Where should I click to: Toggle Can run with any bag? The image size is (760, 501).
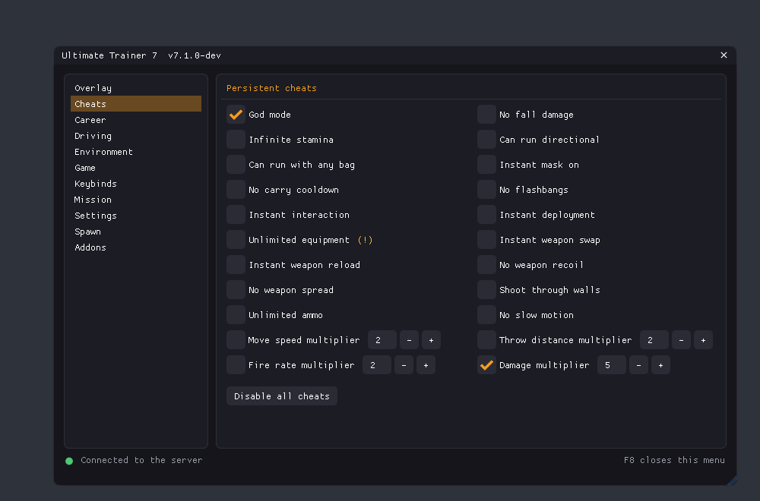coord(236,165)
